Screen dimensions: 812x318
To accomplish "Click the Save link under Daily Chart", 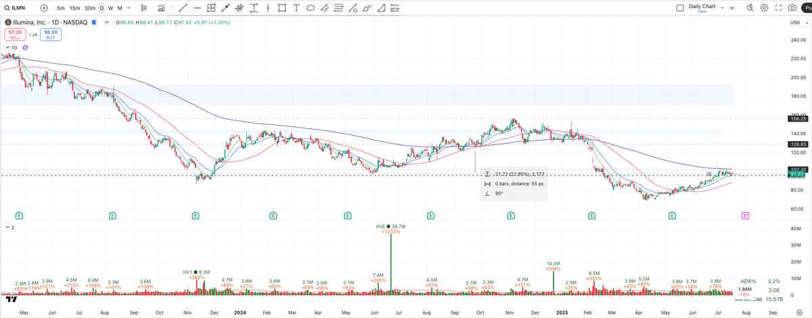I will [702, 11].
